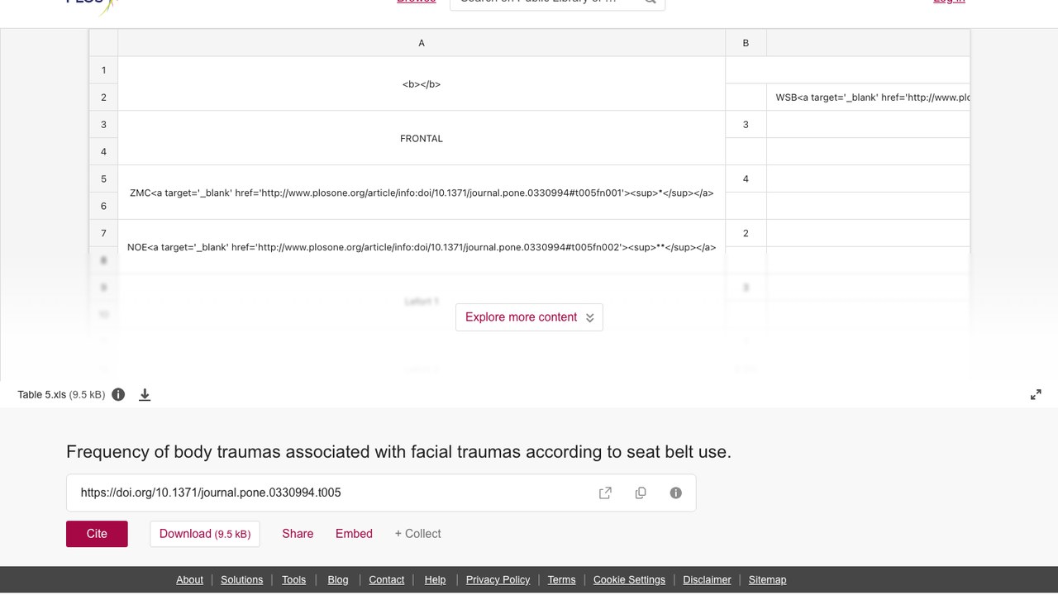Screen dimensions: 1058x595
Task: Select row header 7
Action: (103, 233)
